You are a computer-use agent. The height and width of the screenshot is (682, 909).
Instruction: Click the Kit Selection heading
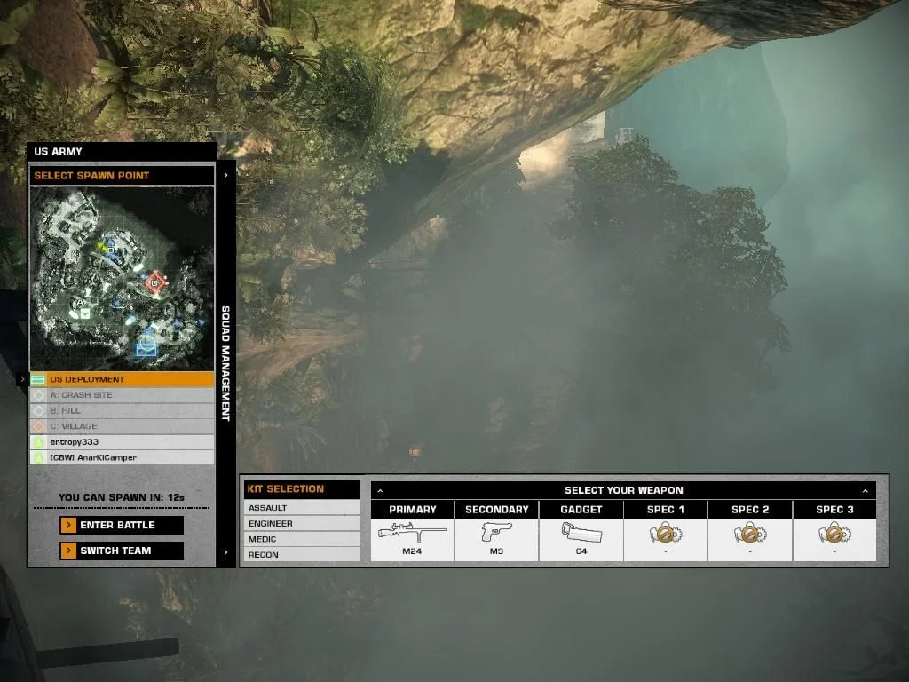point(286,489)
